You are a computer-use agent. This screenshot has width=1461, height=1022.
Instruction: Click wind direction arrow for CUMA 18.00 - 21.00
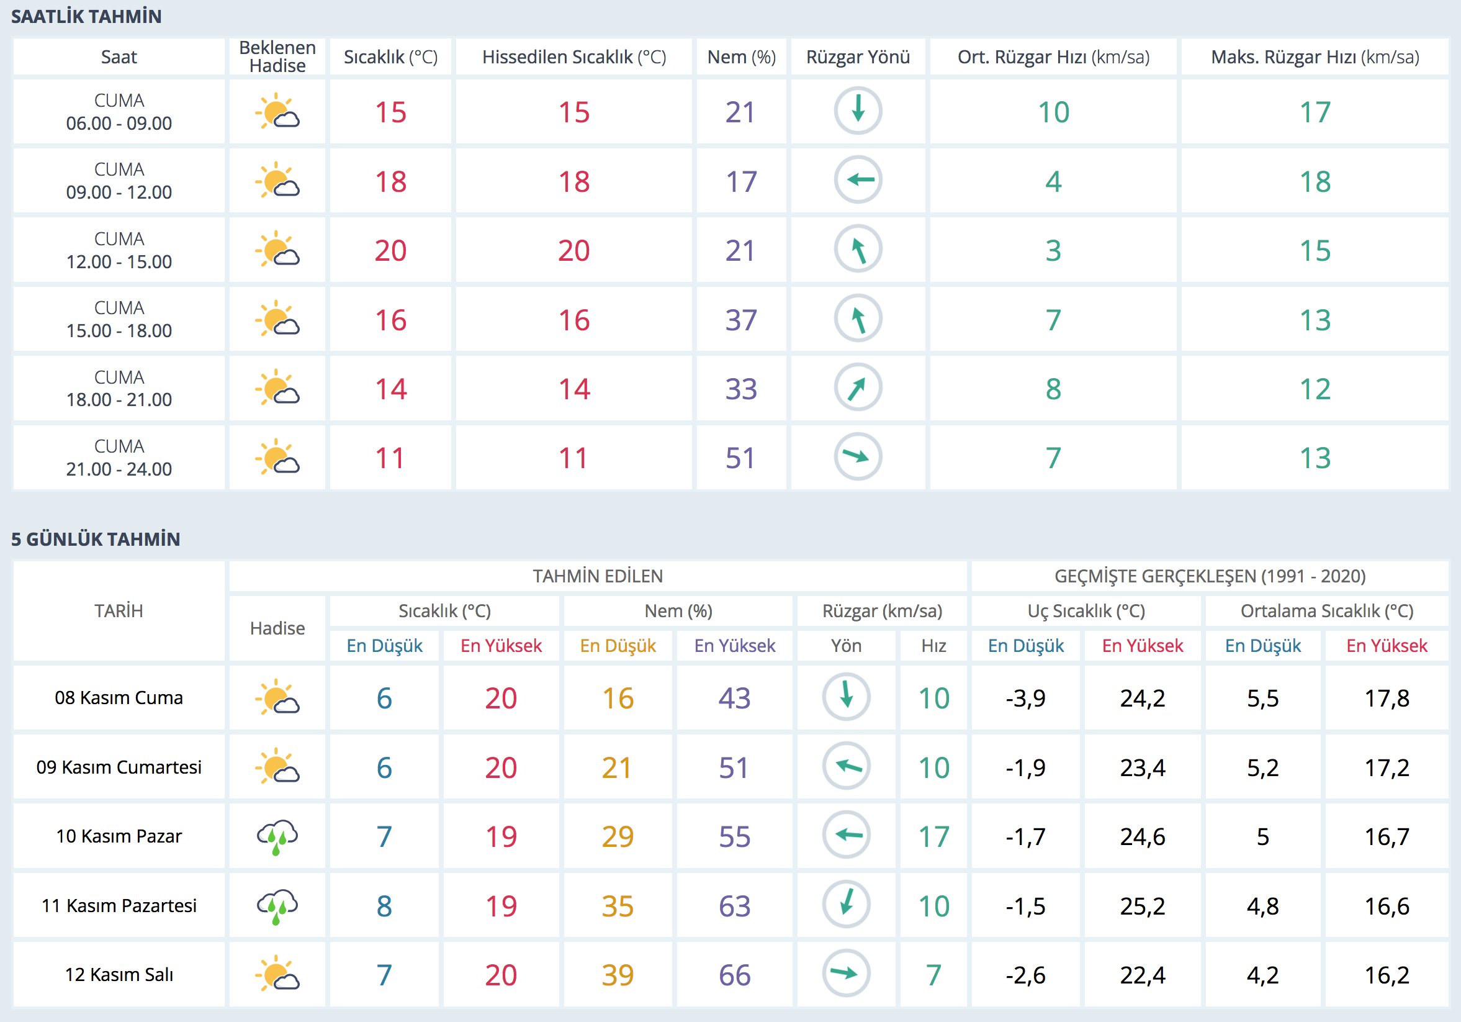point(857,388)
